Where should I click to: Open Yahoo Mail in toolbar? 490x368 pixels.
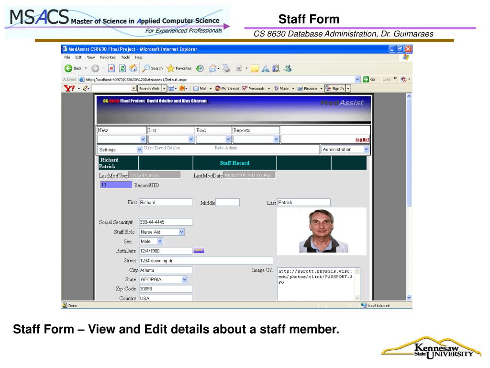click(200, 89)
